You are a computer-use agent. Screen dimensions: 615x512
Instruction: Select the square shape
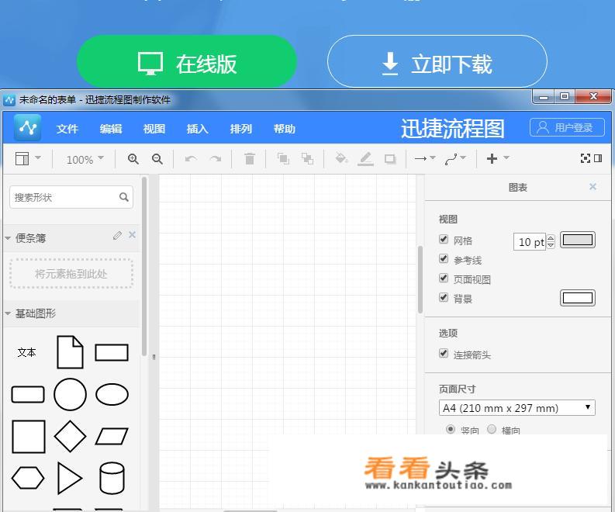[28, 436]
